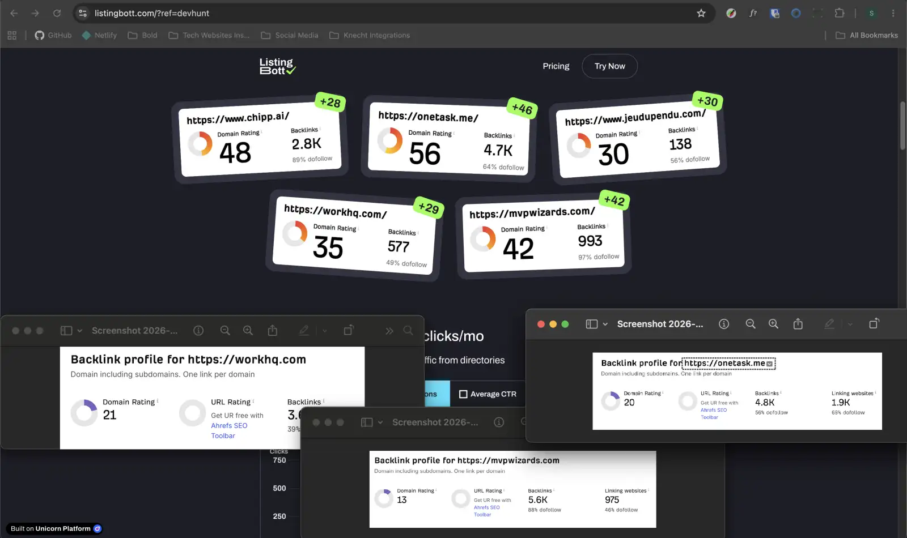Click the Built on Unicorn Platform badge
The image size is (907, 538).
click(x=56, y=528)
